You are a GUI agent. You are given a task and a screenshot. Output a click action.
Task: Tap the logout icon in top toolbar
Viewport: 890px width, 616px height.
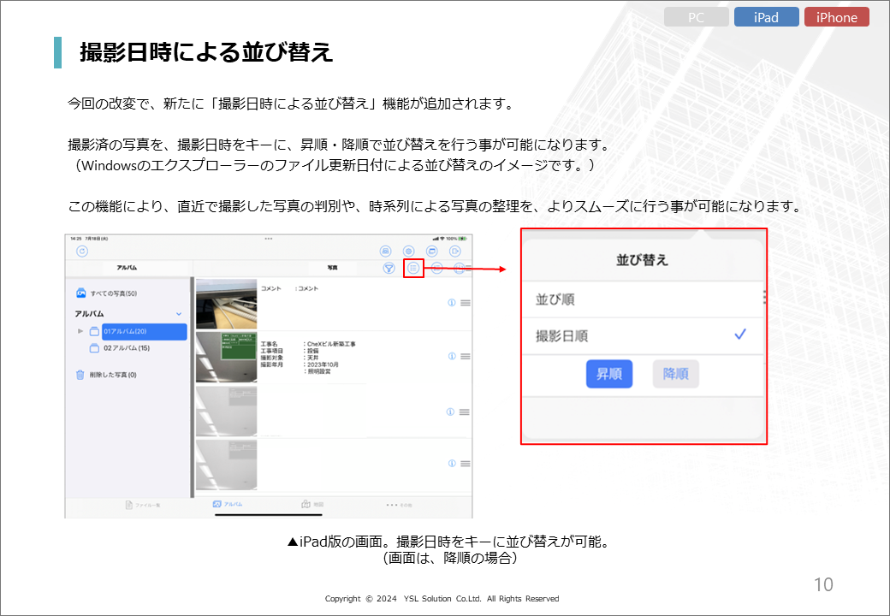point(456,251)
